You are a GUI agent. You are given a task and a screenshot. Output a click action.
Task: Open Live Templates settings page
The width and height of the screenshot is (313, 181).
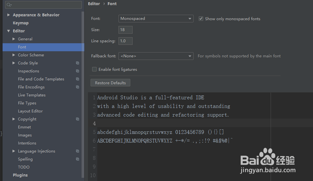pyautogui.click(x=32, y=95)
